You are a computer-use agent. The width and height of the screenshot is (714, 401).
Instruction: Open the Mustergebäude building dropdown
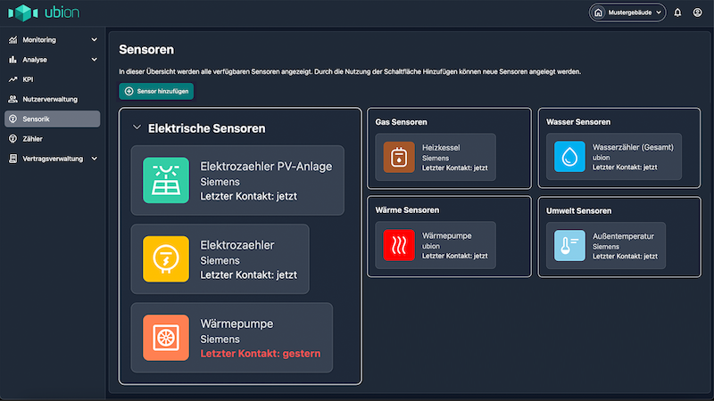(x=627, y=12)
